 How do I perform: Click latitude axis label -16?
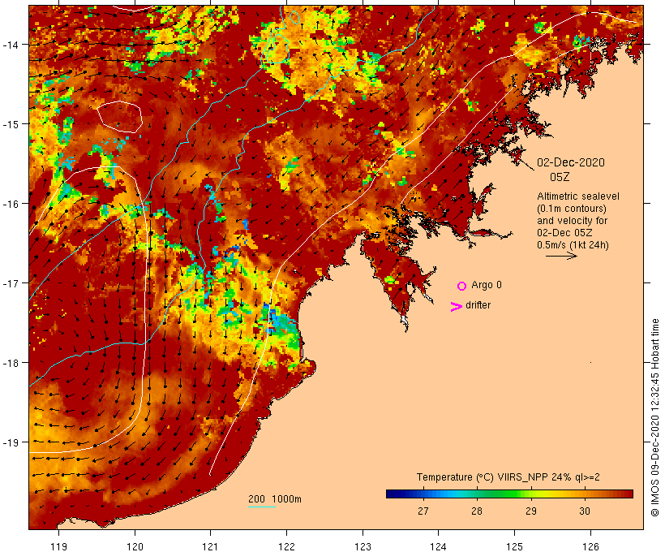coord(11,204)
